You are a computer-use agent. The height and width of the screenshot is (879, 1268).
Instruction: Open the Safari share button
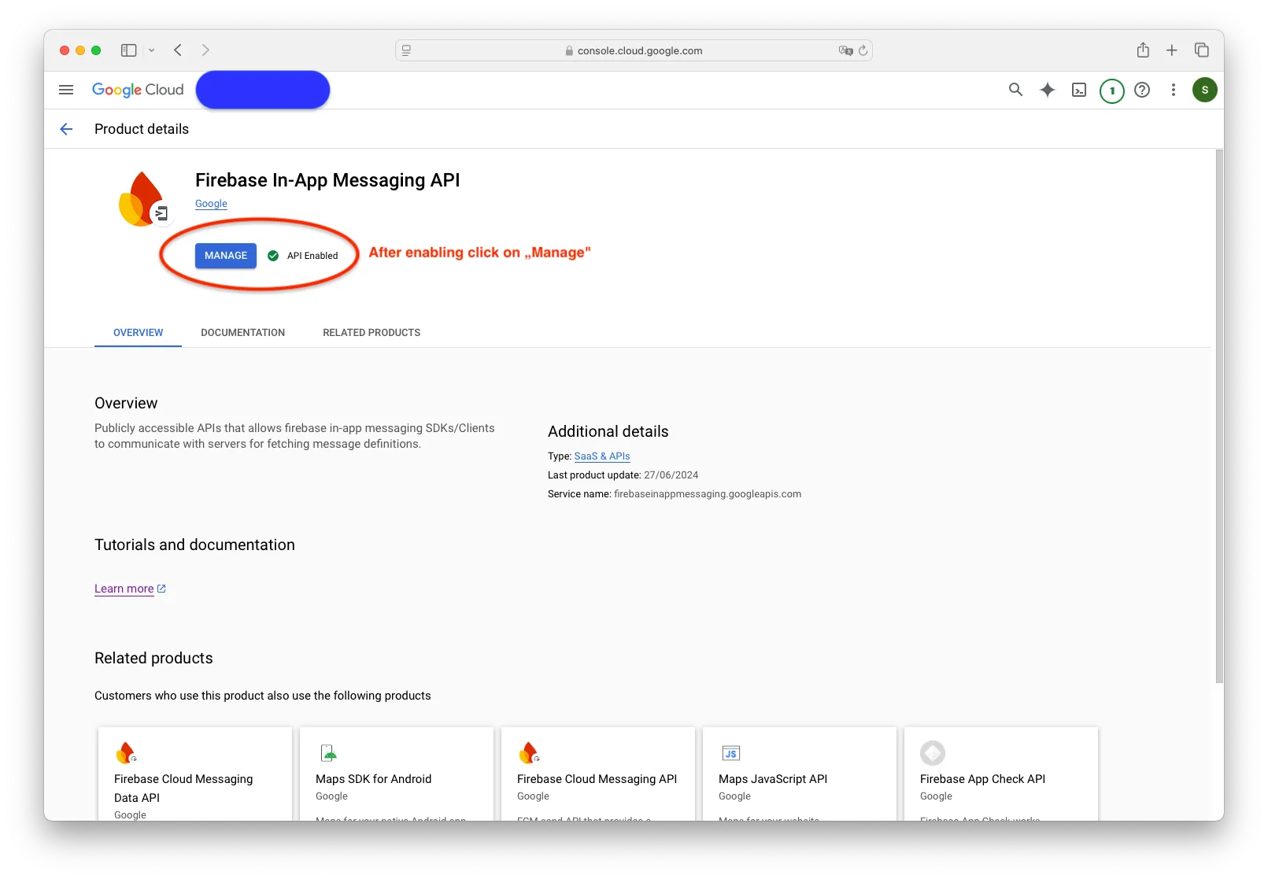pos(1143,50)
